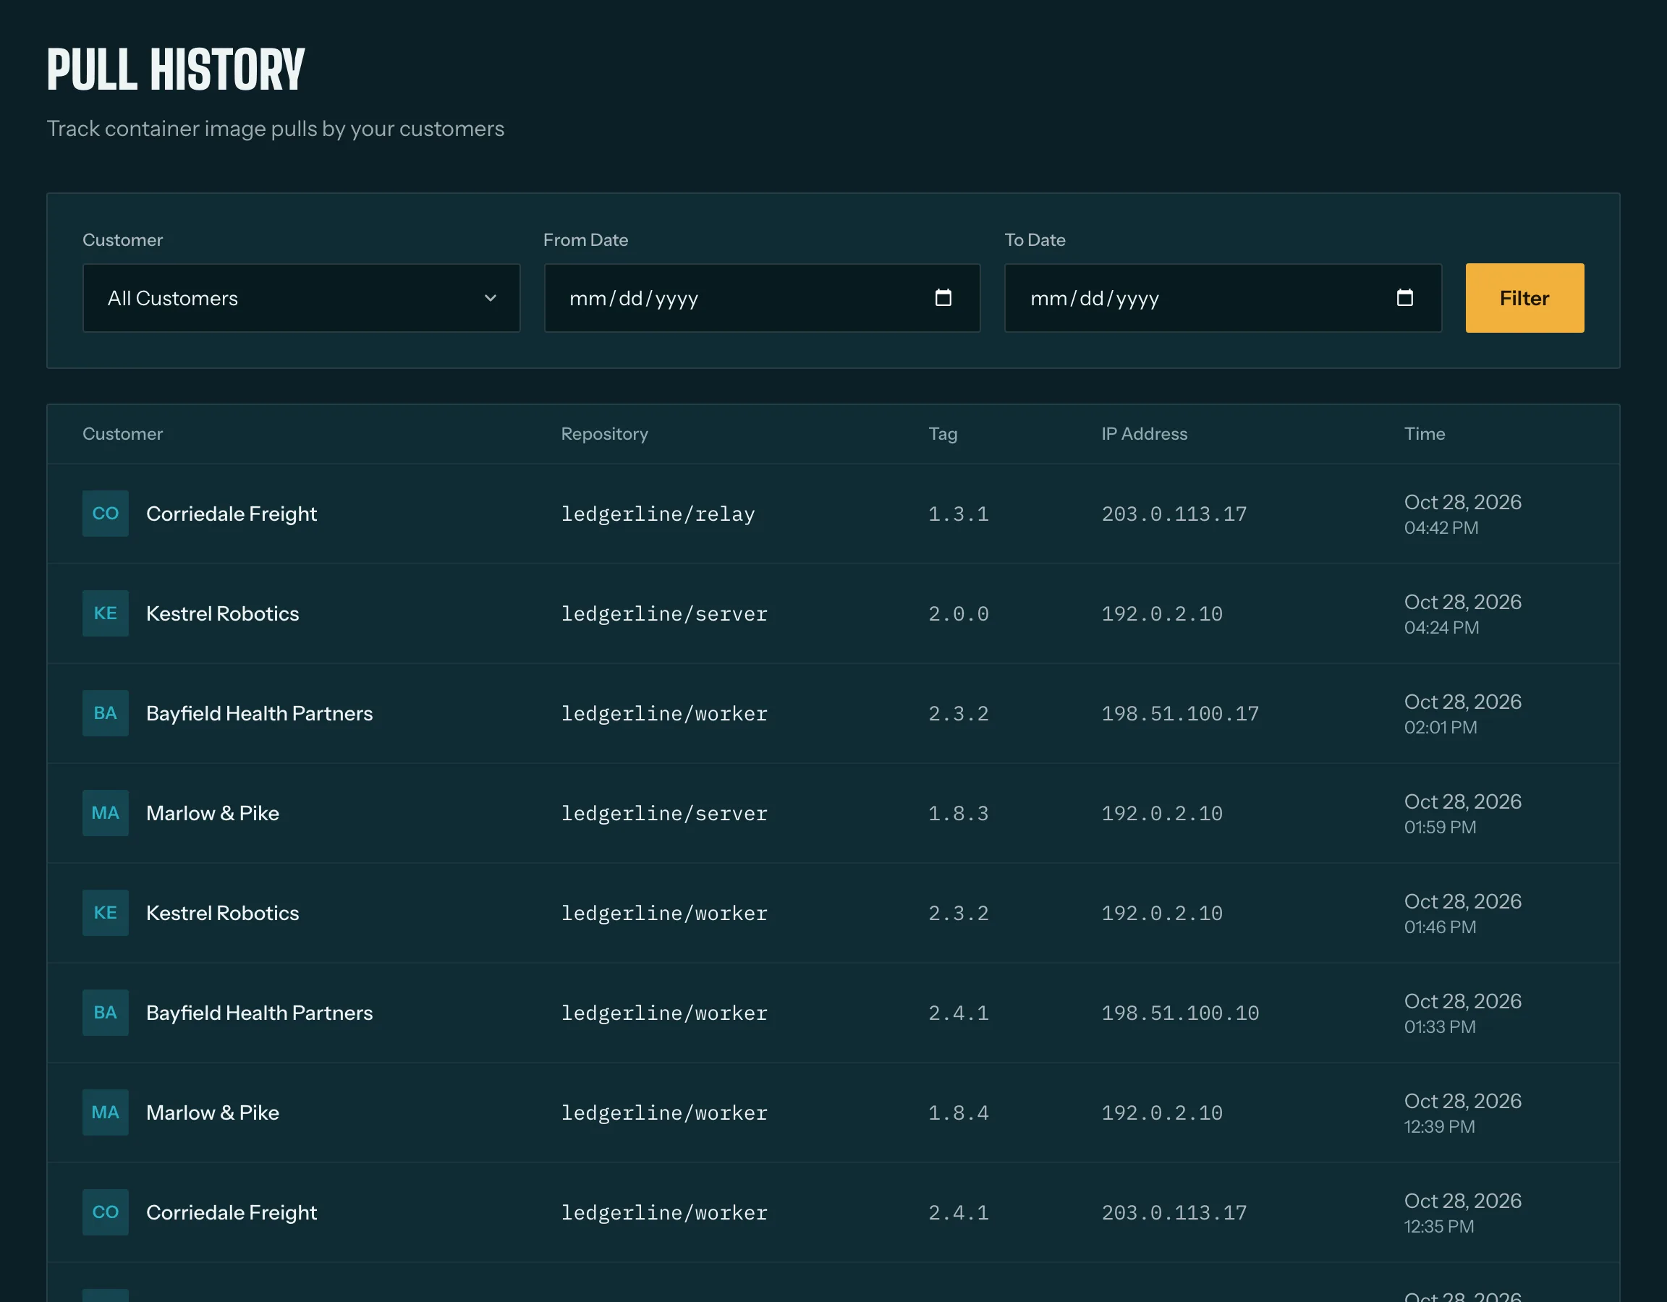Viewport: 1667px width, 1302px height.
Task: Click IP 198.51.100.10
Action: [1180, 1013]
